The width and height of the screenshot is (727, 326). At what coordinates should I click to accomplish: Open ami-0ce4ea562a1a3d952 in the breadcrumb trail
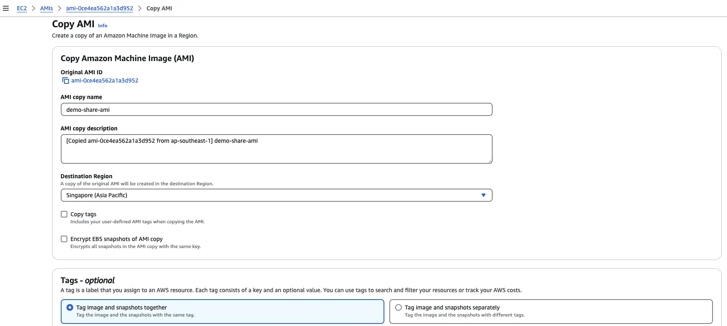pos(99,8)
